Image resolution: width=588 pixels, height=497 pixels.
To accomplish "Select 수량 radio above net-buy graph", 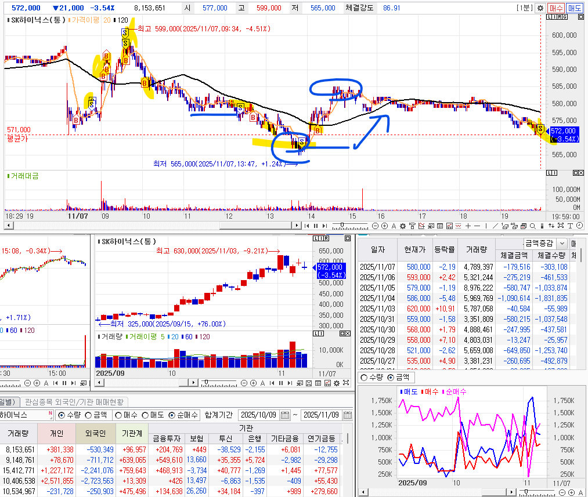I will 364,378.
